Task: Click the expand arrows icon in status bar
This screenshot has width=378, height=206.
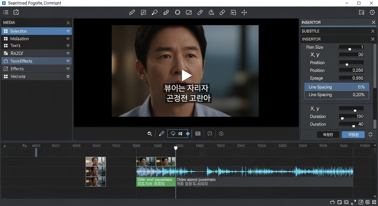Action: tap(354, 202)
